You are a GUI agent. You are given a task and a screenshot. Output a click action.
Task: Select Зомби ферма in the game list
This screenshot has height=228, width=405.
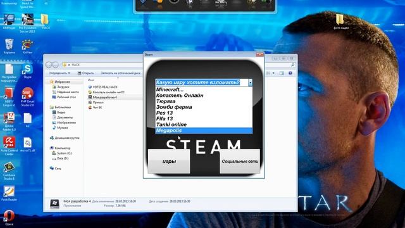tap(204, 107)
